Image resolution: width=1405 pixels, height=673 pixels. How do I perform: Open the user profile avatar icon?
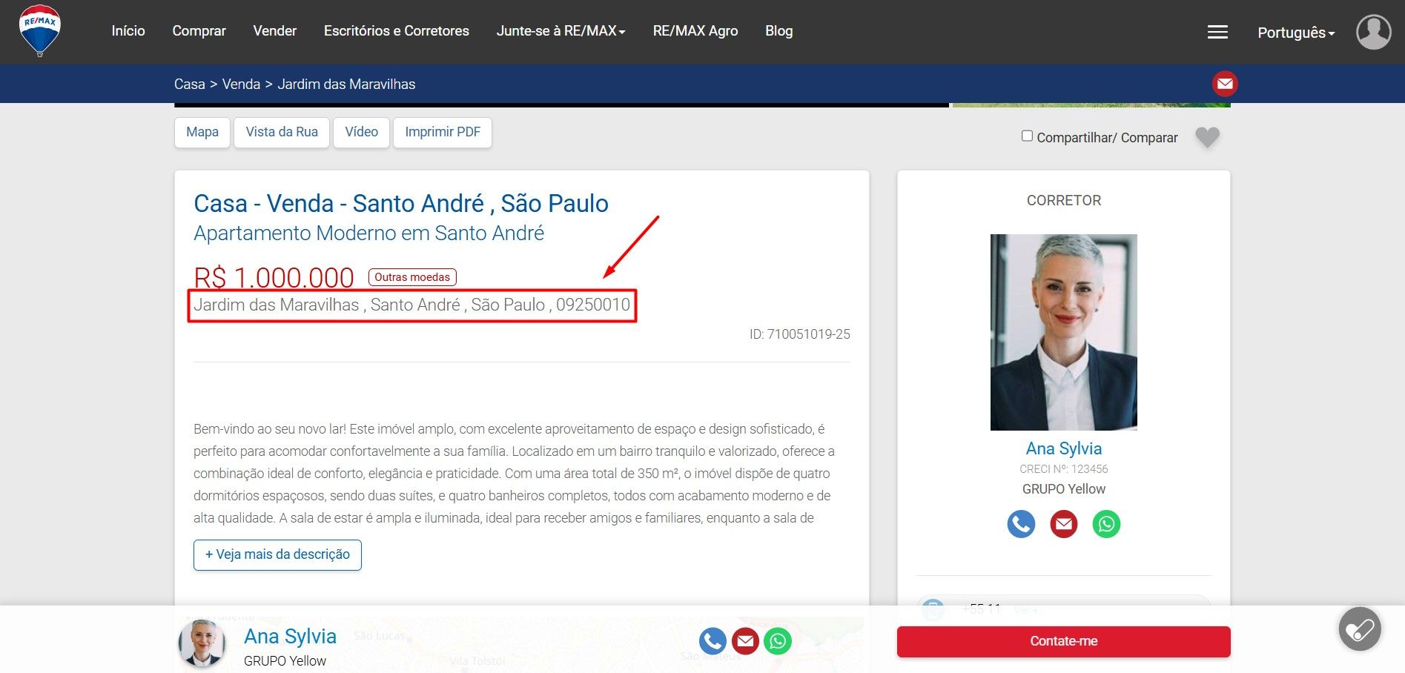tap(1374, 32)
